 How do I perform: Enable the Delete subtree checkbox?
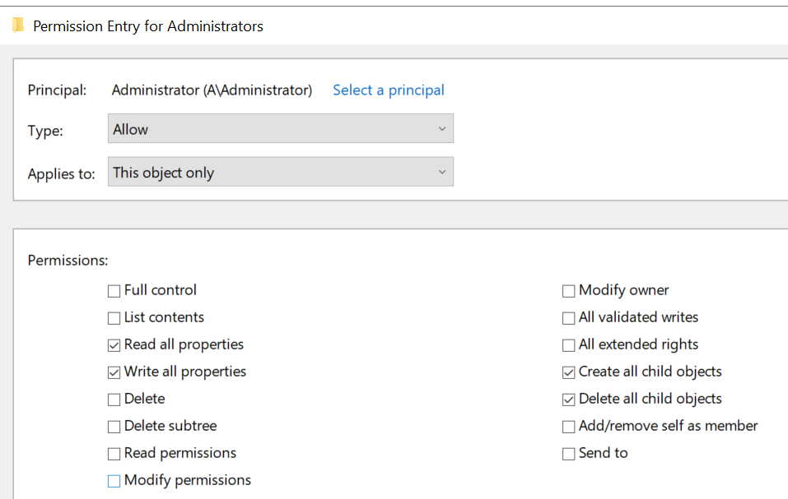click(114, 427)
